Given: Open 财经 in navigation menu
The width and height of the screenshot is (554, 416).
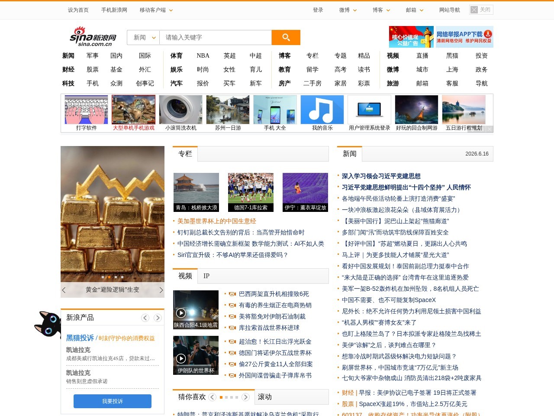Looking at the screenshot, I should pyautogui.click(x=68, y=69).
